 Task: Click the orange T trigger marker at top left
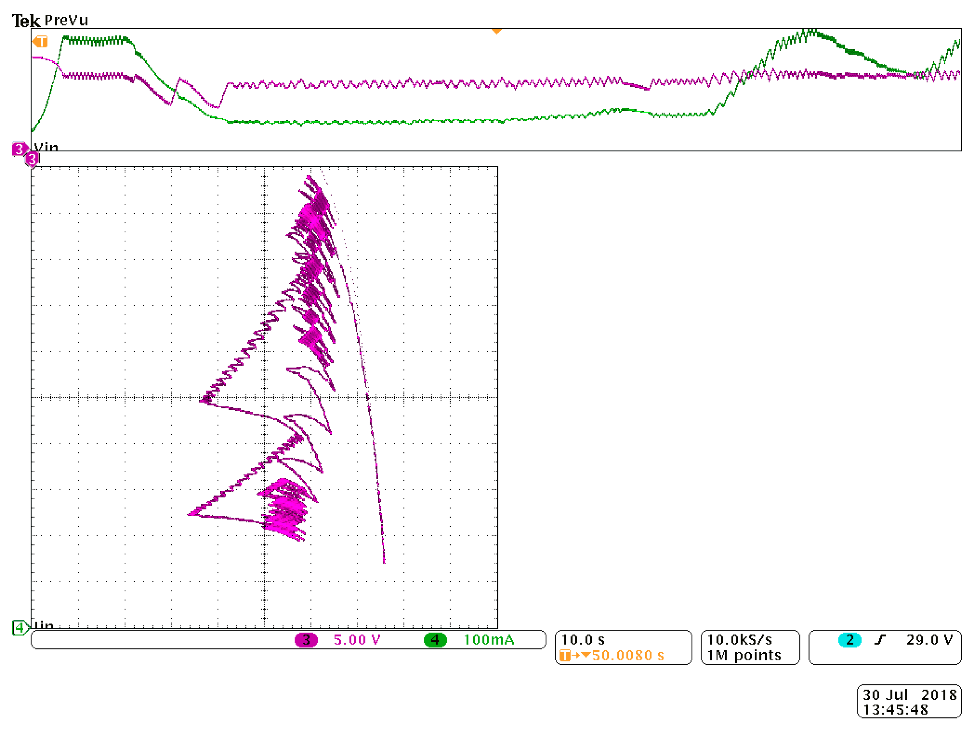coord(40,42)
